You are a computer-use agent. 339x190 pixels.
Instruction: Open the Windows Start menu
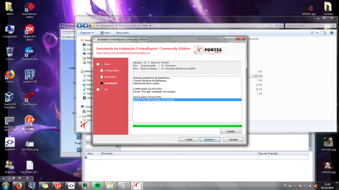pos(6,186)
